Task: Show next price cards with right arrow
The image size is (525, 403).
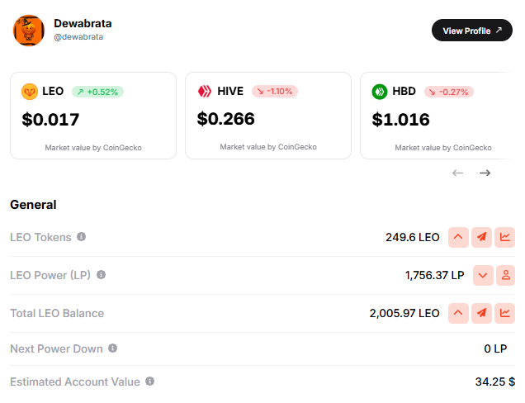Action: [x=485, y=173]
